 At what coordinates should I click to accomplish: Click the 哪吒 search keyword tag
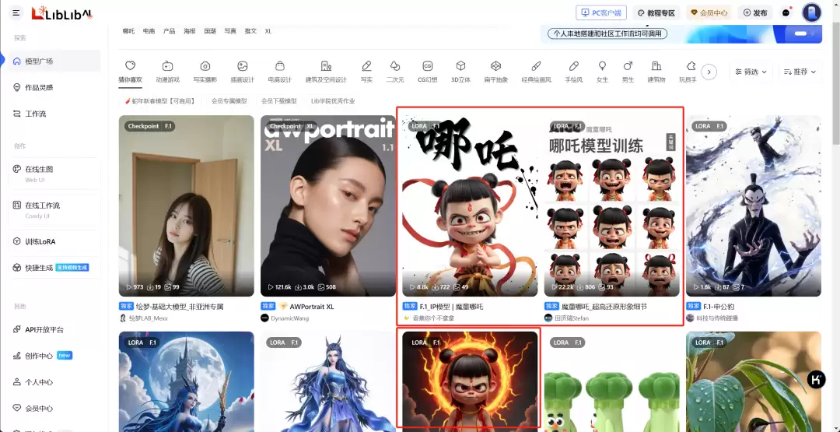[x=128, y=31]
